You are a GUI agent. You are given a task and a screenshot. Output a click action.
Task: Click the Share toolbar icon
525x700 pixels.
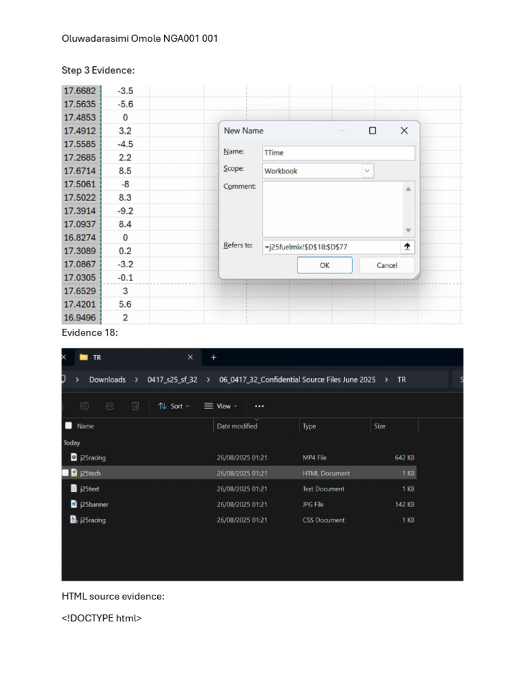coord(110,406)
